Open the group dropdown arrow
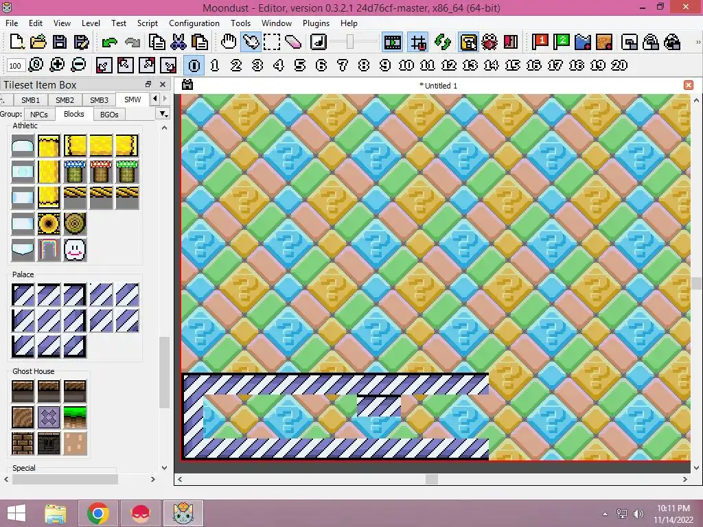The image size is (703, 527). [x=163, y=114]
